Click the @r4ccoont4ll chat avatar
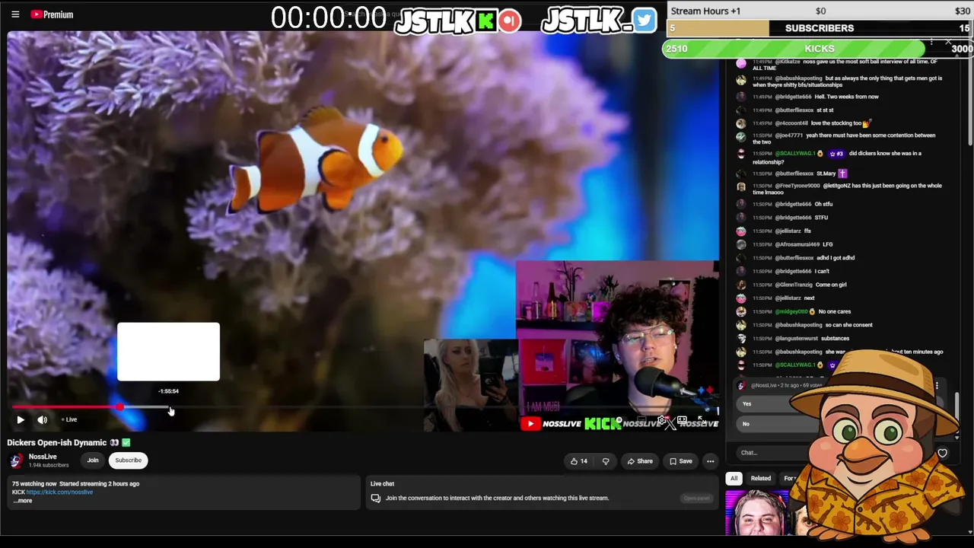This screenshot has height=548, width=974. tap(741, 123)
